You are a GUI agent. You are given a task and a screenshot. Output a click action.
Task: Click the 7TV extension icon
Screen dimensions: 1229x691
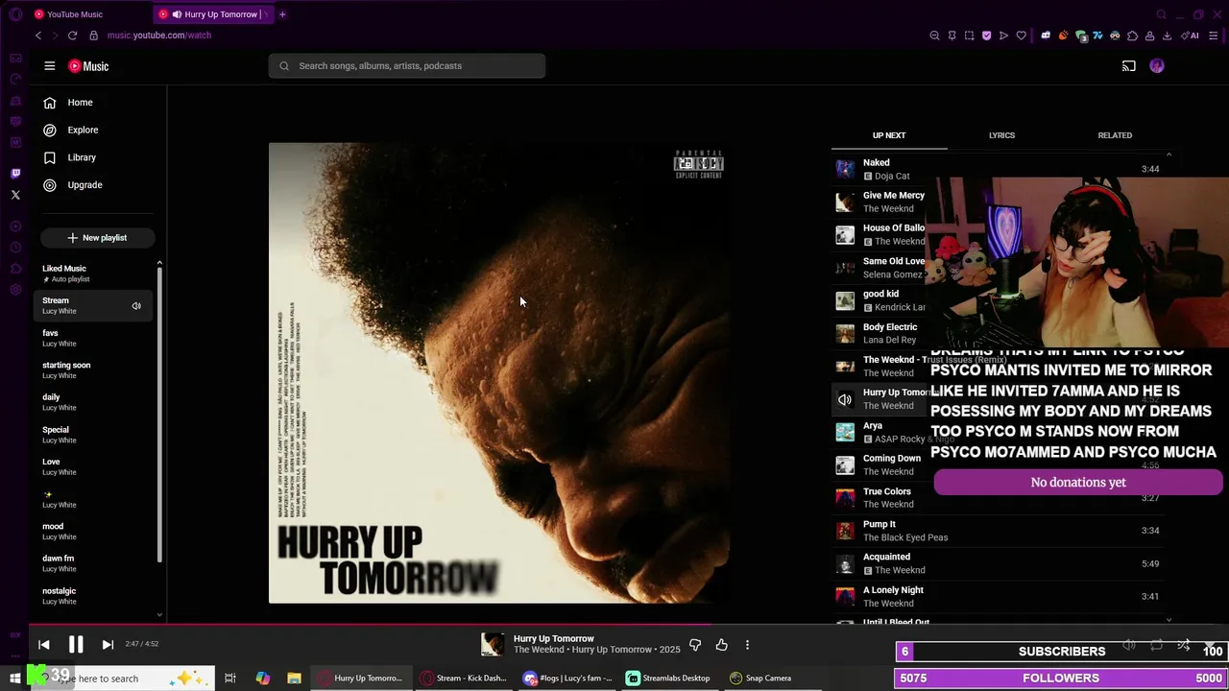(1097, 36)
